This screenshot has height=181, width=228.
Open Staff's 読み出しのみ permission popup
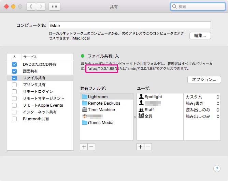click(x=202, y=110)
